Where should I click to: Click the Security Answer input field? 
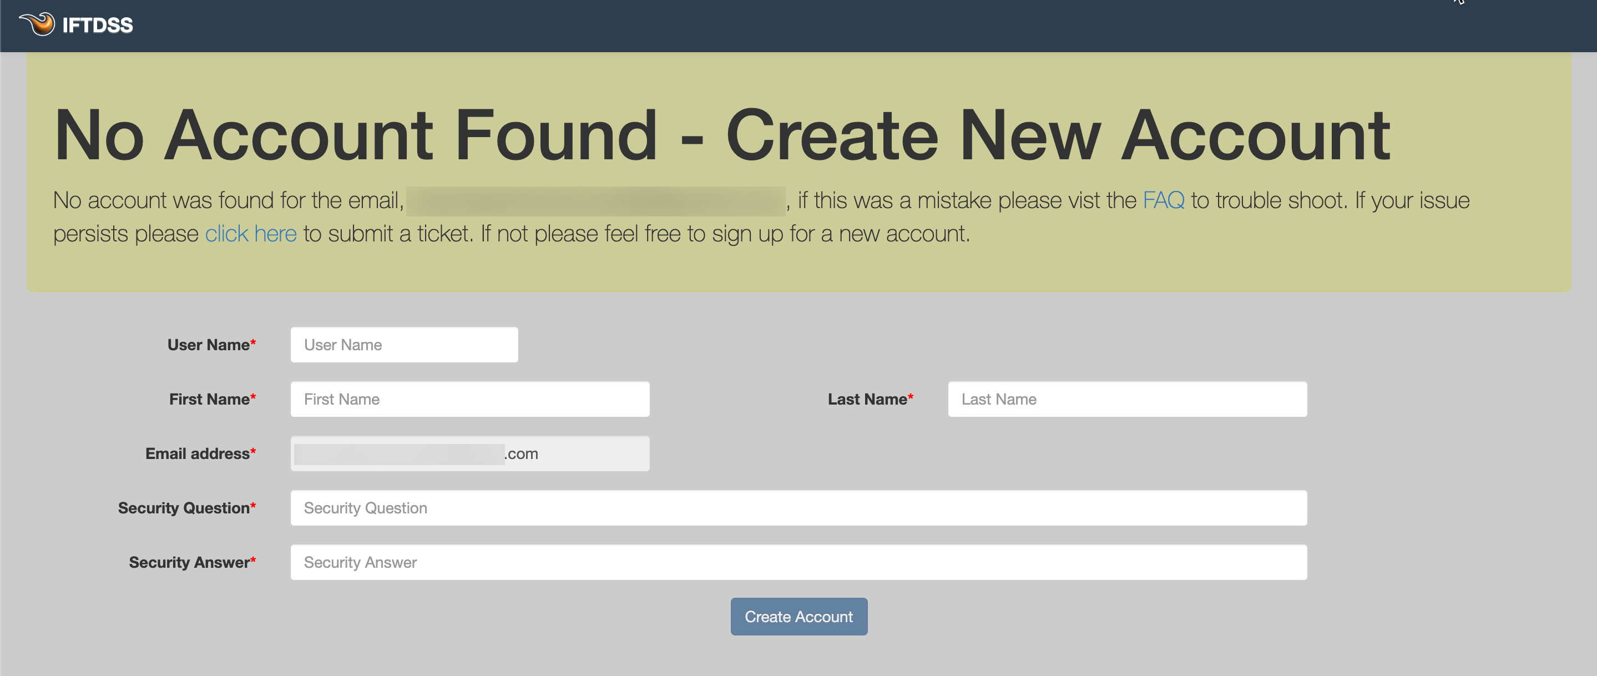pyautogui.click(x=798, y=561)
